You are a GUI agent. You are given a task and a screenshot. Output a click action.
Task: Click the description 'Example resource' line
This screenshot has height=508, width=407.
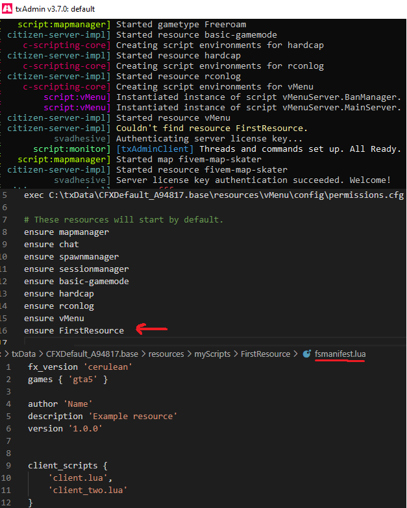click(103, 416)
